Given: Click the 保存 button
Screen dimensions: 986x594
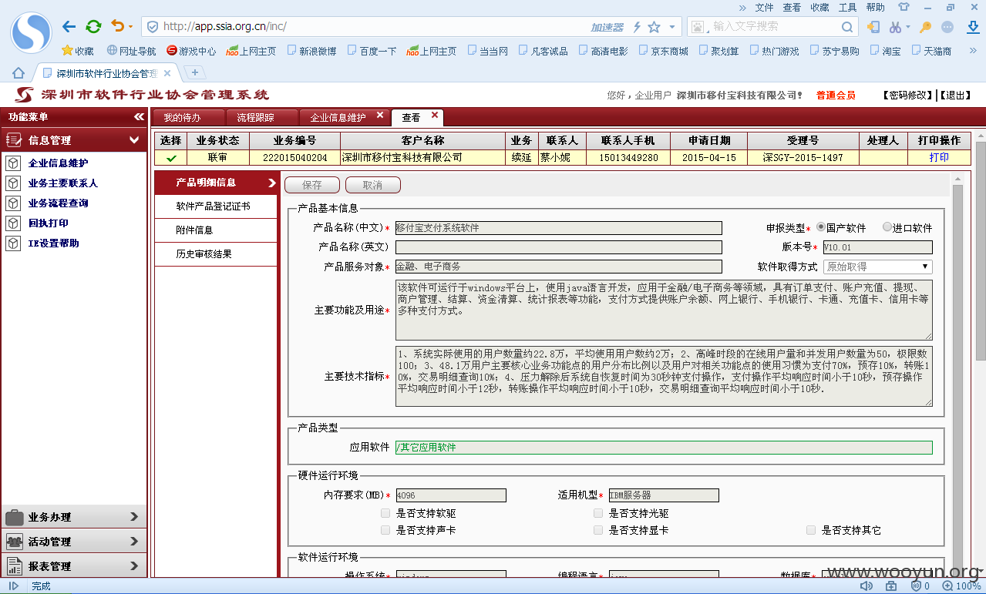Looking at the screenshot, I should pyautogui.click(x=312, y=185).
